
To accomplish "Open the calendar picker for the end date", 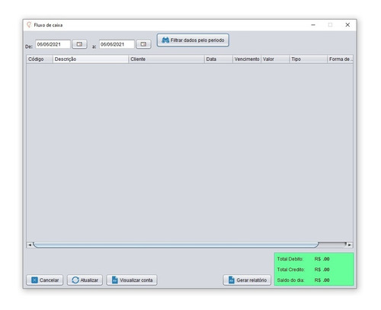I will 143,44.
